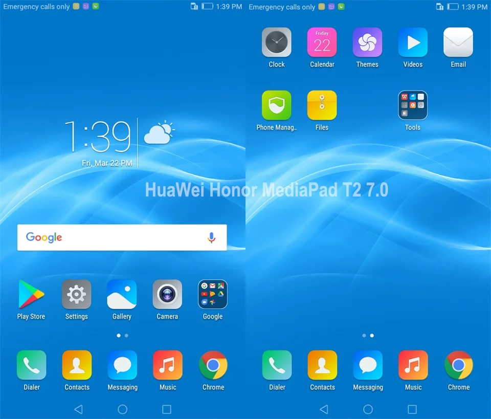Launch Chrome in left screen dock

pos(213,365)
